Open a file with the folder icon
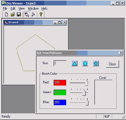Screen dimensions: 126x120 (13, 15)
